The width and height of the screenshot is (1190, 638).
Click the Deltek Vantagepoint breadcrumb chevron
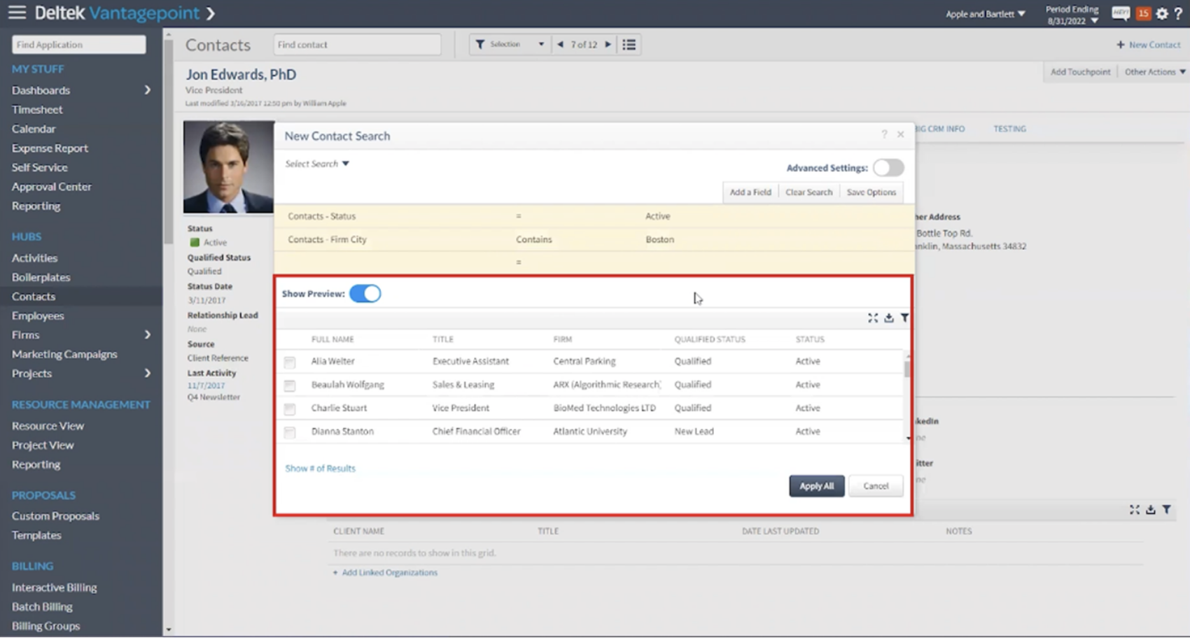(211, 13)
